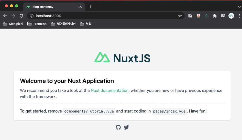Open the FrontEnd bookmarks folder

pos(37,24)
